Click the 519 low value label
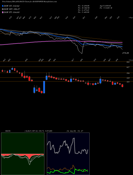This screenshot has height=175, width=133. 95,60
